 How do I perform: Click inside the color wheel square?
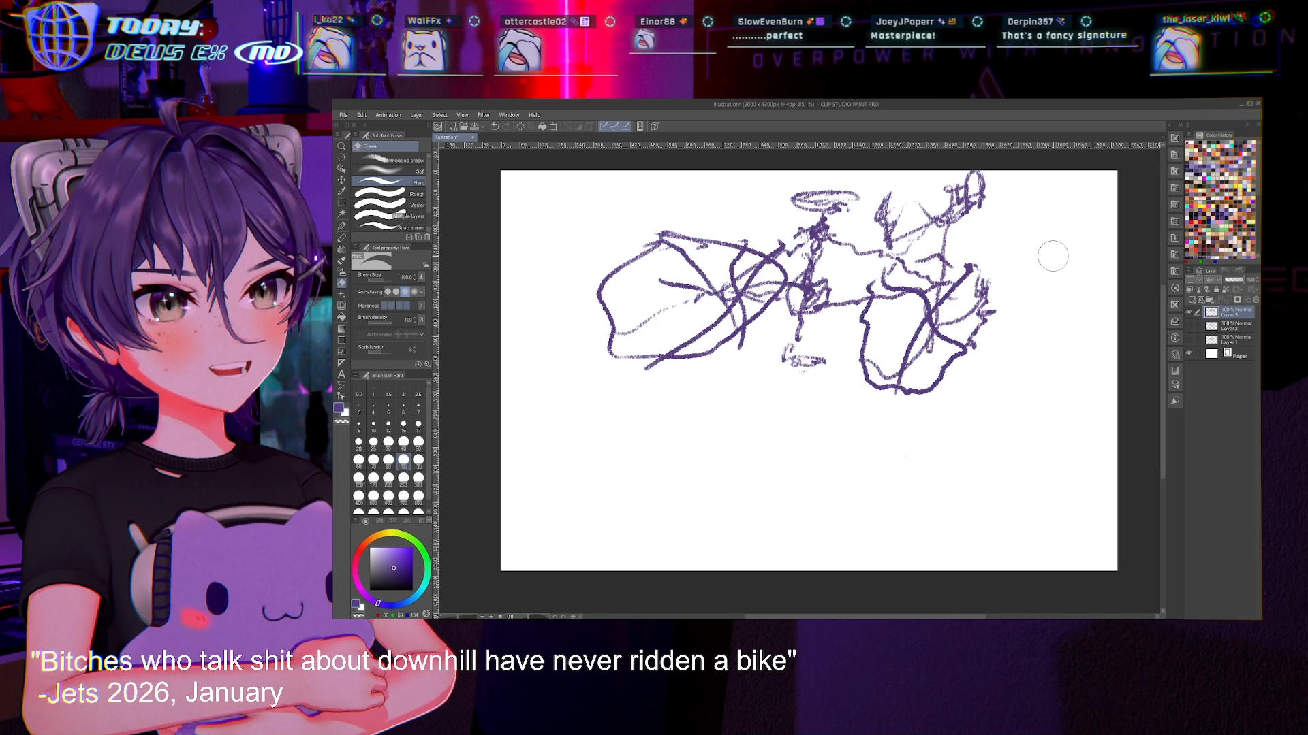coord(391,569)
